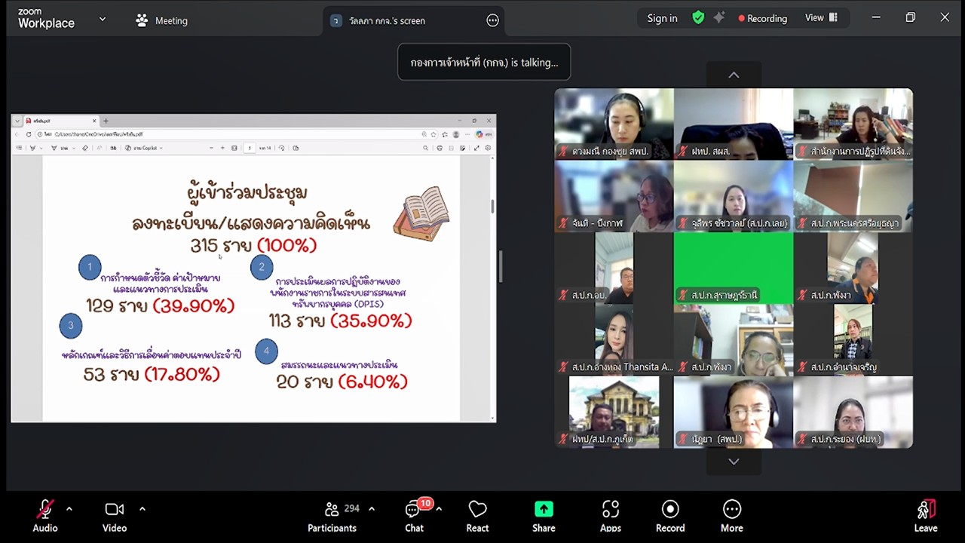This screenshot has height=543, width=965.
Task: Click the green encryption shield icon
Action: (698, 18)
